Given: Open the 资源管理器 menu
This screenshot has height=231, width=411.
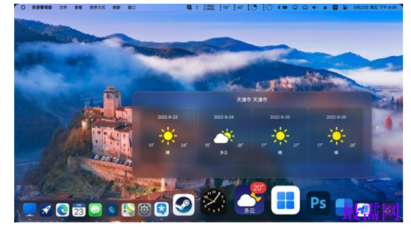Looking at the screenshot, I should pyautogui.click(x=42, y=7).
